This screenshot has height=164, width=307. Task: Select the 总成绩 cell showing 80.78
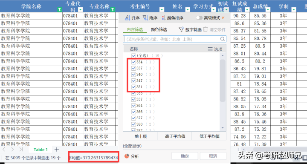point(260,38)
